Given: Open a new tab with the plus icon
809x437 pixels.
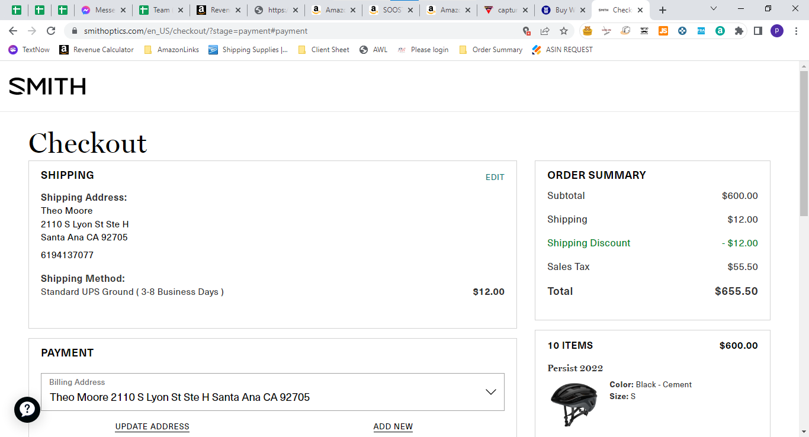Looking at the screenshot, I should coord(663,10).
